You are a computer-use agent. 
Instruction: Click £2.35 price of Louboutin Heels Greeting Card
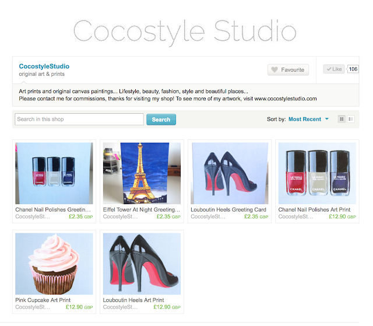pyautogui.click(x=256, y=217)
